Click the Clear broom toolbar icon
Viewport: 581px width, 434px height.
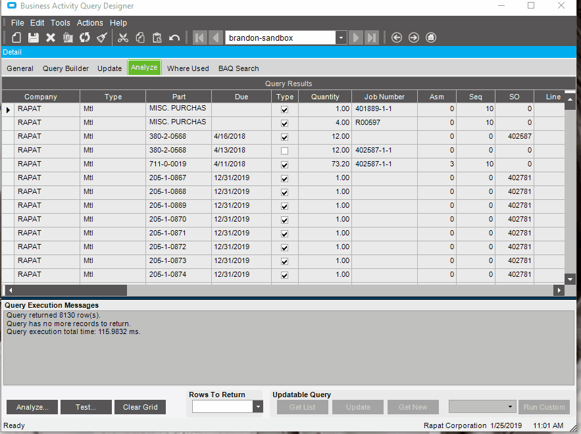tap(102, 37)
